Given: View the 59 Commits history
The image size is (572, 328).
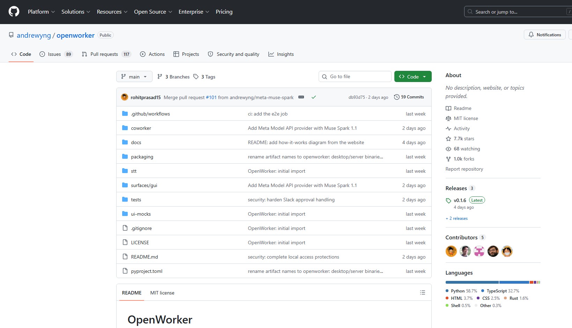Looking at the screenshot, I should point(409,97).
